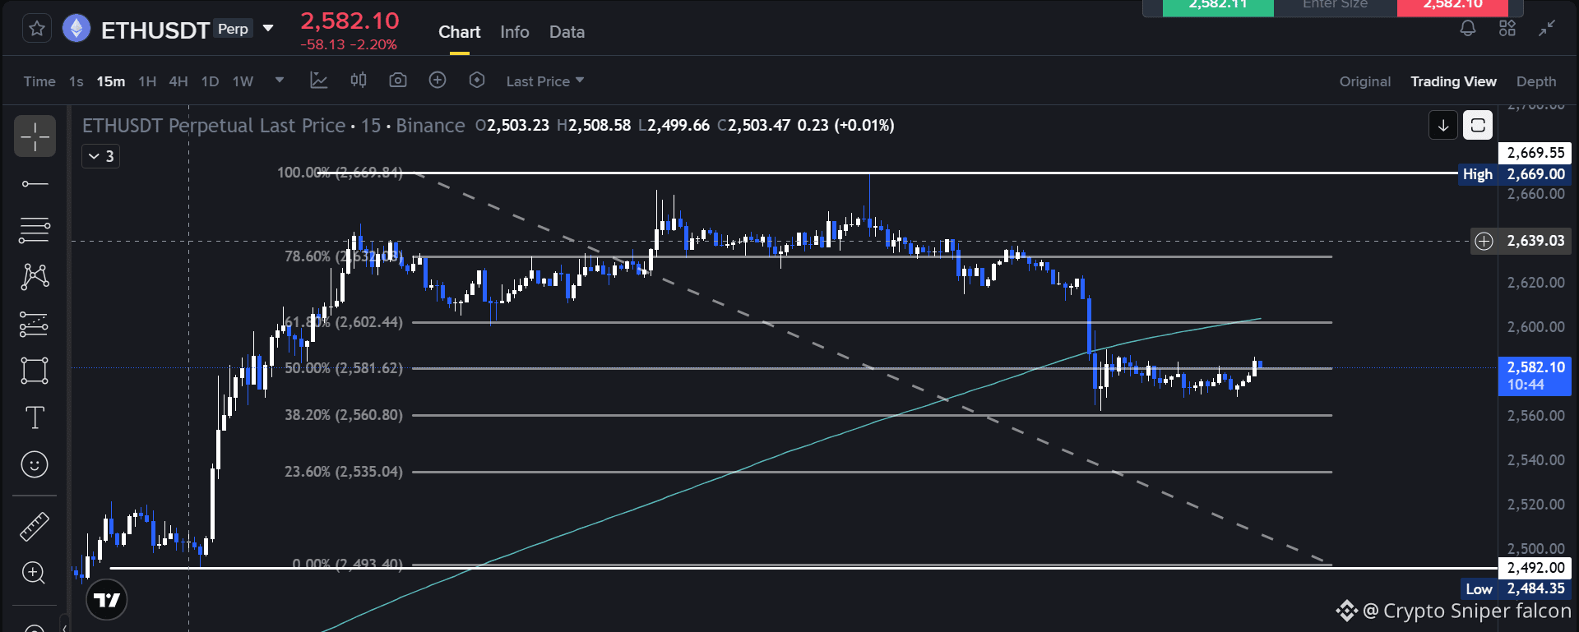Image resolution: width=1579 pixels, height=632 pixels.
Task: Take a chart snapshot with camera icon
Action: point(398,81)
